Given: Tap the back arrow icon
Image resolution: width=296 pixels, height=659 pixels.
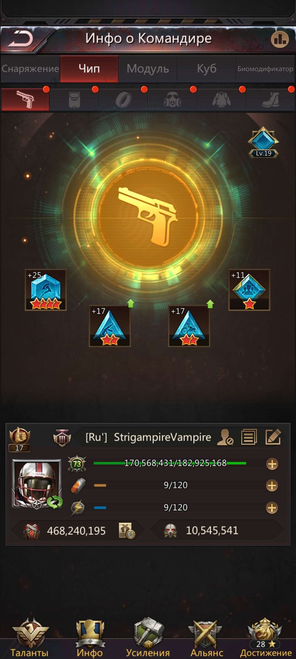Looking at the screenshot, I should (20, 39).
